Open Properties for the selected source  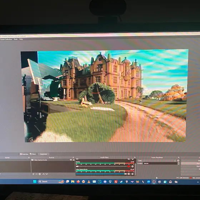pos(24,154)
